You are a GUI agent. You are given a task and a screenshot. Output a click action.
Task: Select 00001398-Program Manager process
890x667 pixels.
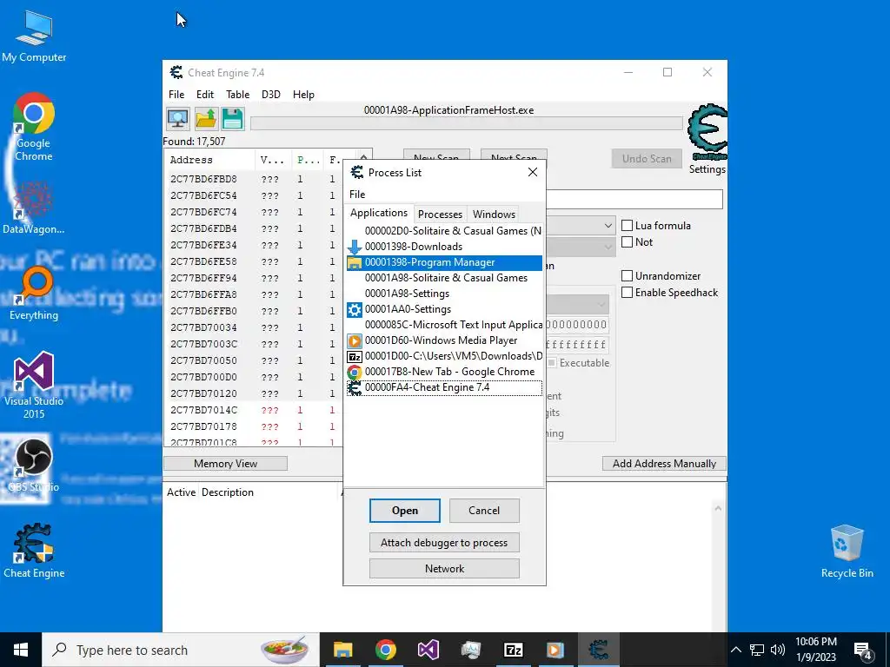point(444,262)
